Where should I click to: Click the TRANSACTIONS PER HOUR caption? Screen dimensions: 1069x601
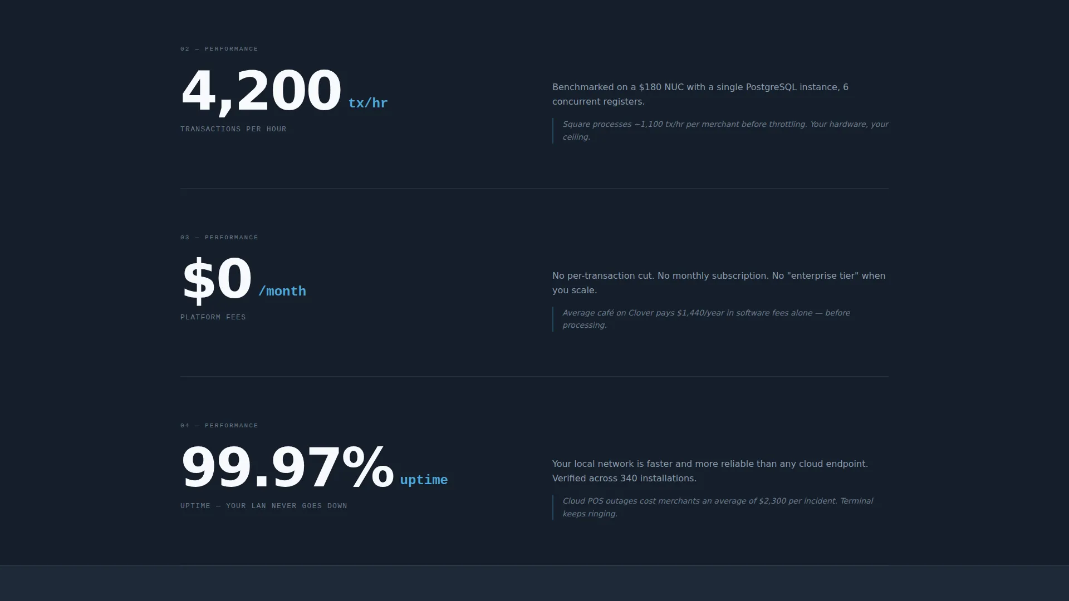233,129
